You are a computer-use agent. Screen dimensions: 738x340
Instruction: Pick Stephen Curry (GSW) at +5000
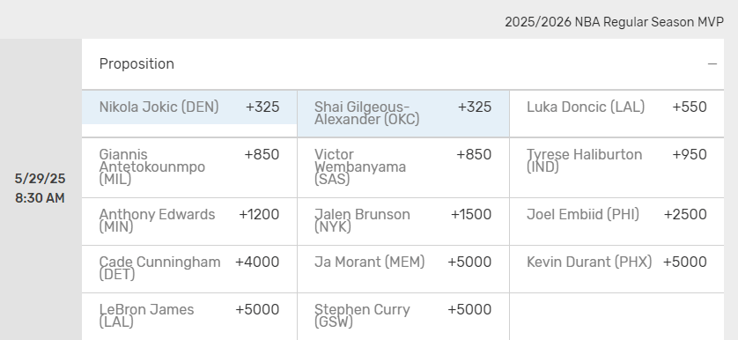403,316
